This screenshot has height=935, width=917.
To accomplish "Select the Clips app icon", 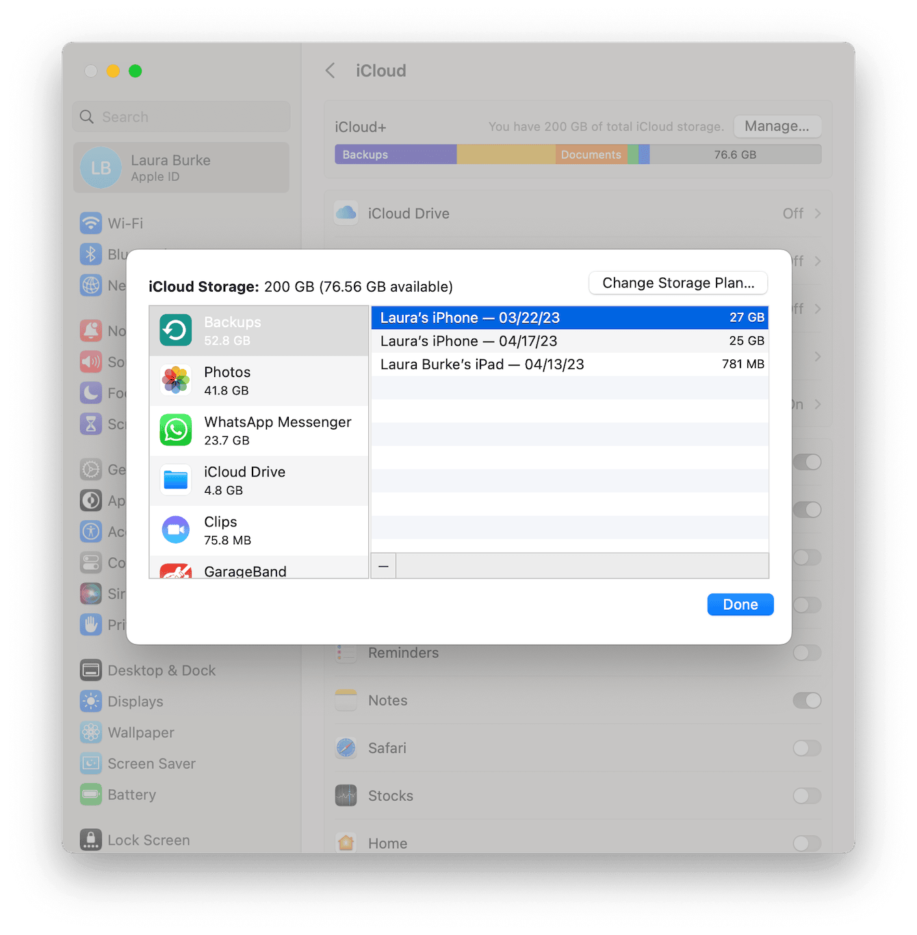I will (x=176, y=530).
